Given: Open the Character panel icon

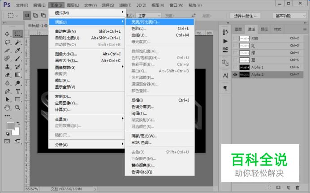Looking at the screenshot, I should click(225, 75).
